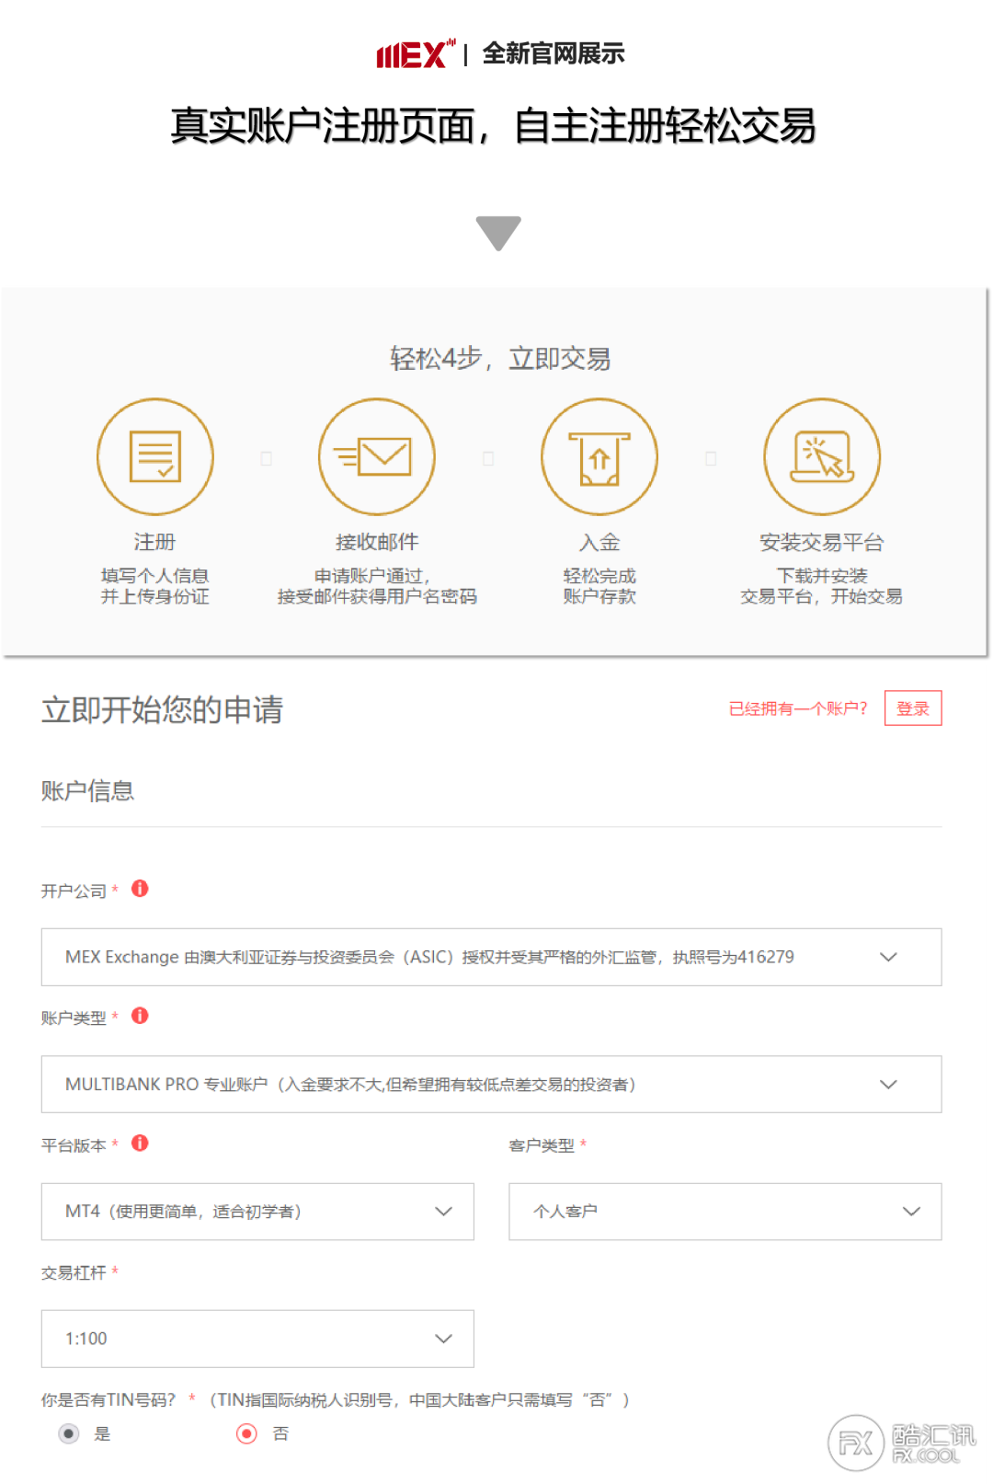Select the 否 radio button for TIN

point(246,1433)
